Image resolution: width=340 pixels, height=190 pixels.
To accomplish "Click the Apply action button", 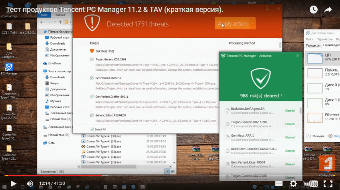I will [x=232, y=23].
